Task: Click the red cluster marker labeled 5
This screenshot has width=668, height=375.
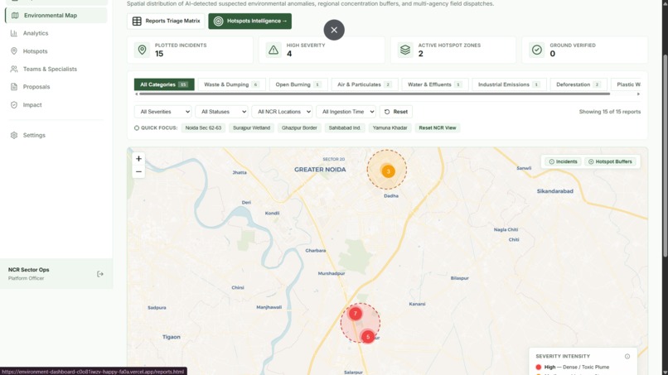Action: click(368, 337)
